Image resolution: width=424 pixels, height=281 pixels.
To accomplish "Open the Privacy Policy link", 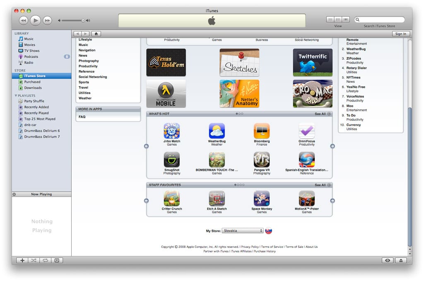I will (250, 247).
